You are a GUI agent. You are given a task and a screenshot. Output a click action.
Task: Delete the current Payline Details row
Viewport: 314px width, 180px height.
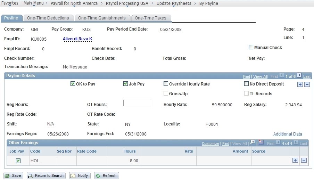[x=307, y=84]
